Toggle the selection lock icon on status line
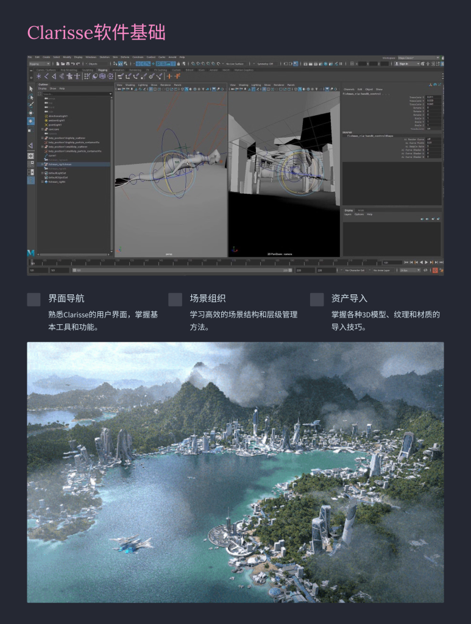Screen dimensions: 471x624 [179, 63]
